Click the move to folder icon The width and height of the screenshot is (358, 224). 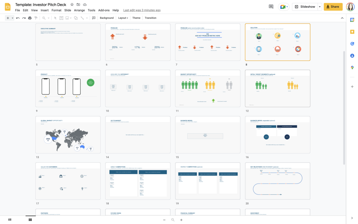(78, 5)
